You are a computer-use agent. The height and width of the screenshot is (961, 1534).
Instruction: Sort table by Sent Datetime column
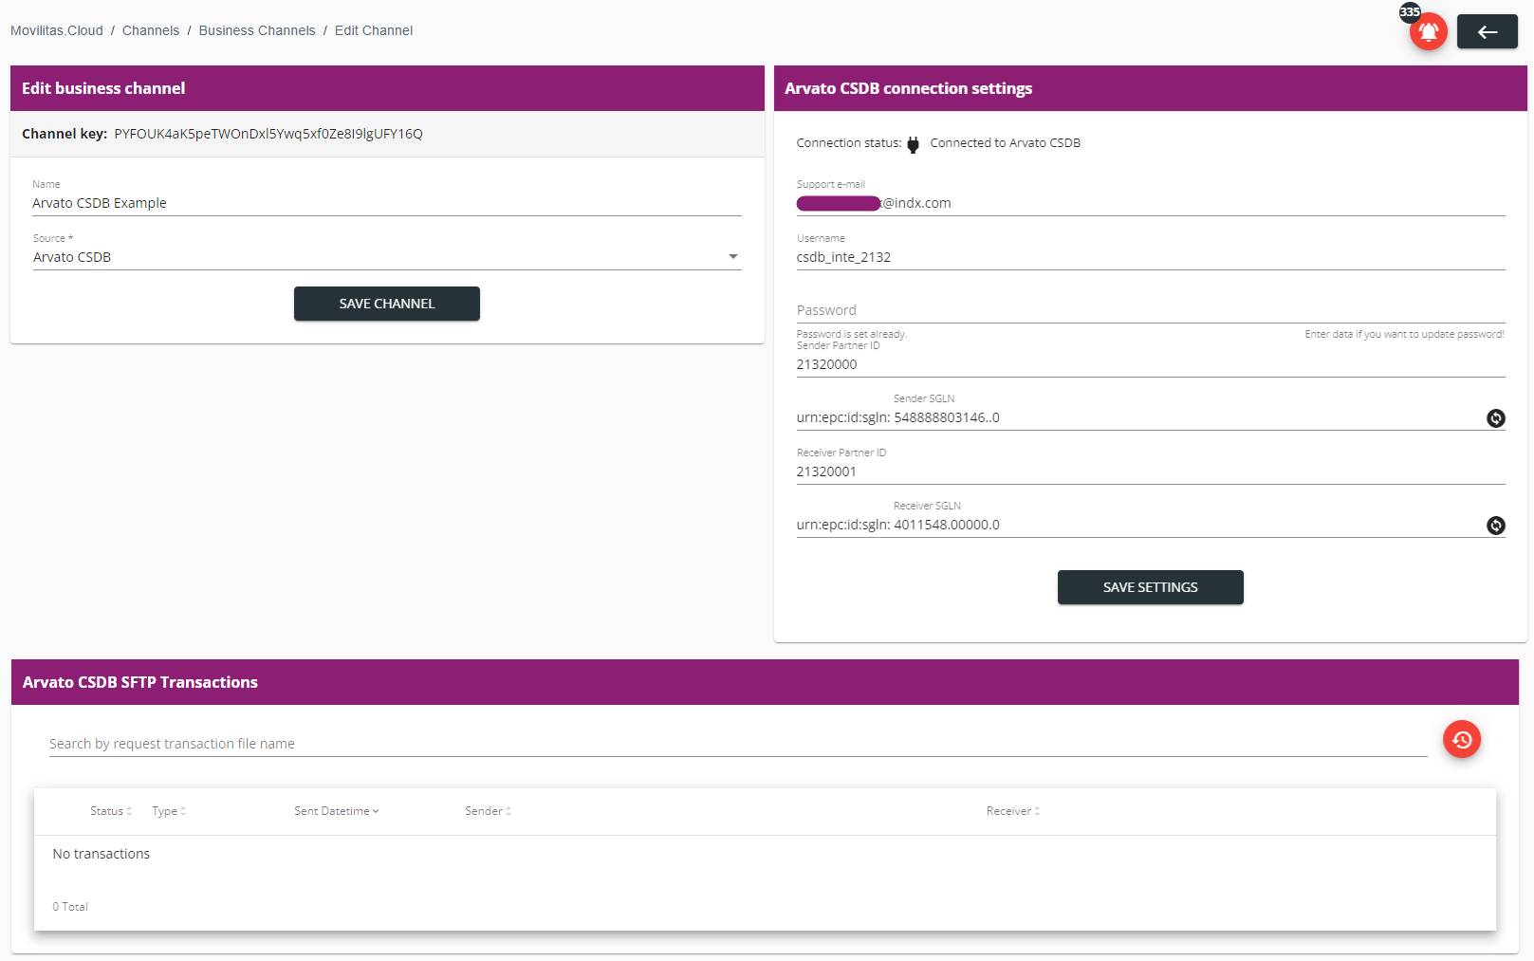click(336, 811)
